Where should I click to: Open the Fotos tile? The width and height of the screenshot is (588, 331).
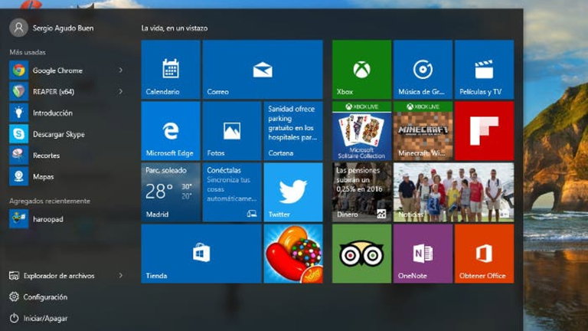point(232,131)
